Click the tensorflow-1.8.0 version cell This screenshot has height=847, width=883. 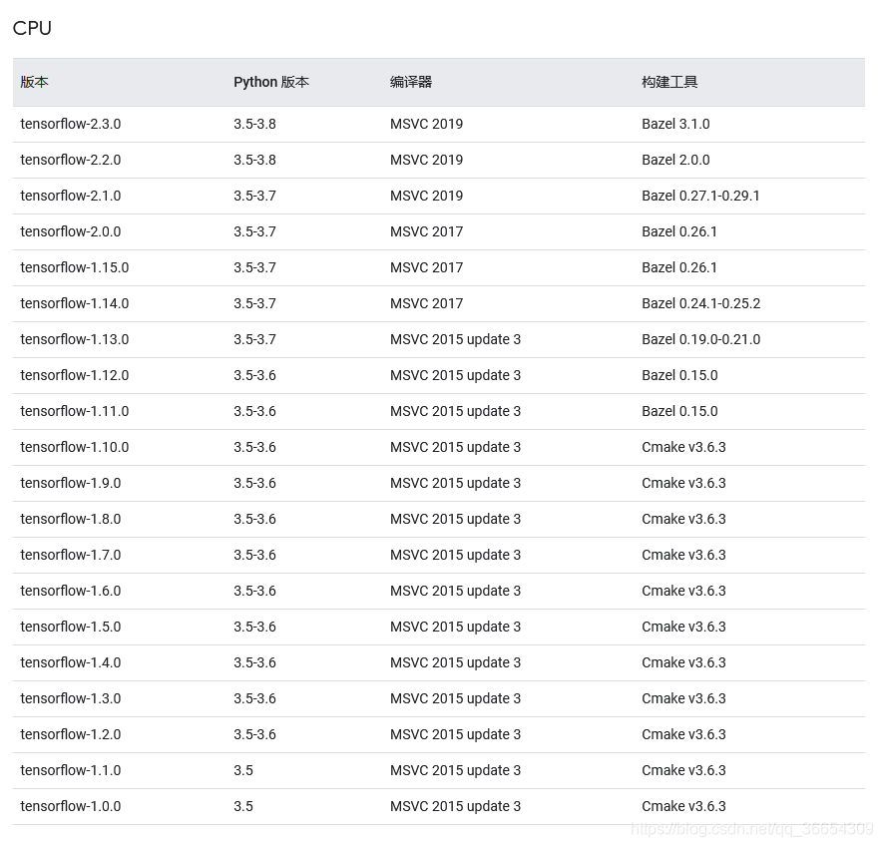[71, 519]
